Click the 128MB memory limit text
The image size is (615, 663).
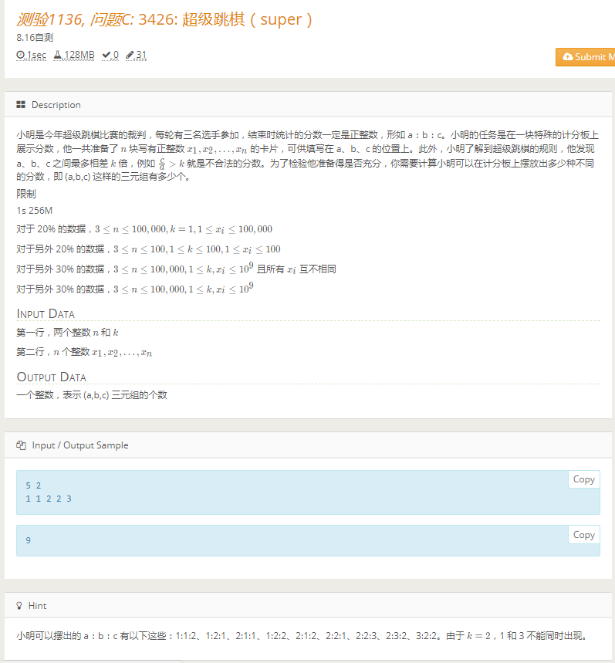pos(79,55)
